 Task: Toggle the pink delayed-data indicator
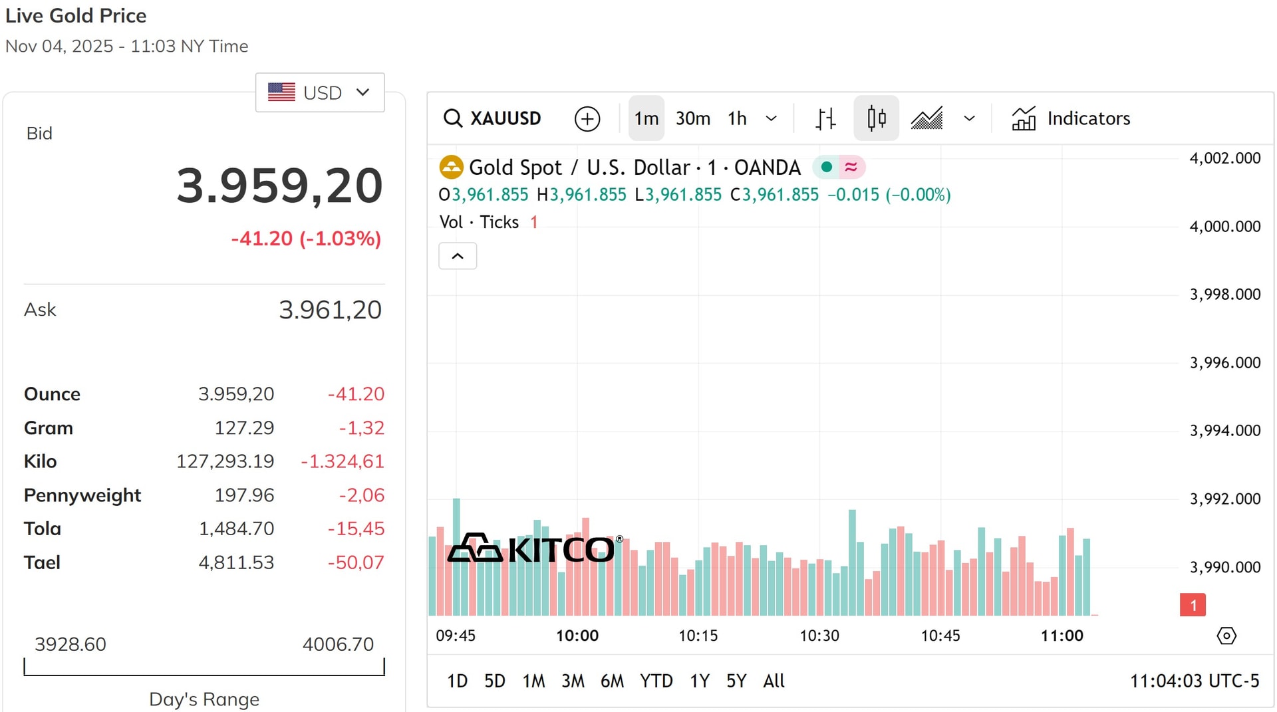pyautogui.click(x=851, y=168)
